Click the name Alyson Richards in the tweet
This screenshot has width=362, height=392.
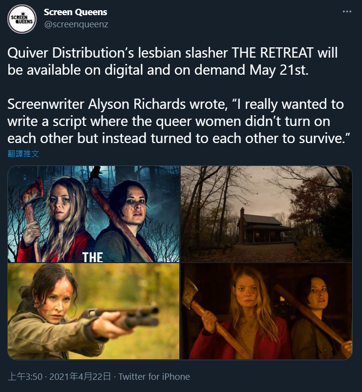[136, 104]
